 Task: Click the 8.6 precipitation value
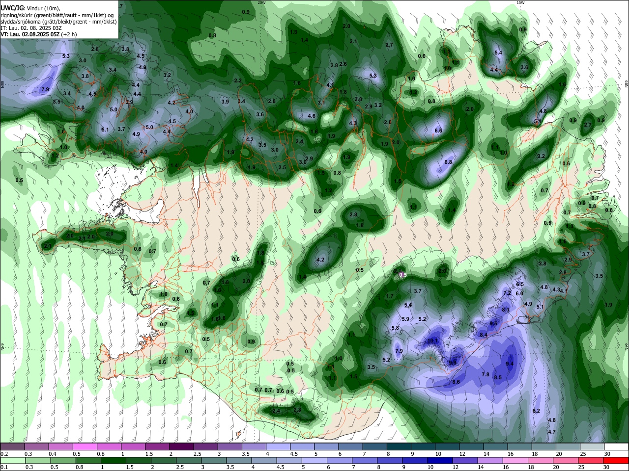click(x=456, y=382)
